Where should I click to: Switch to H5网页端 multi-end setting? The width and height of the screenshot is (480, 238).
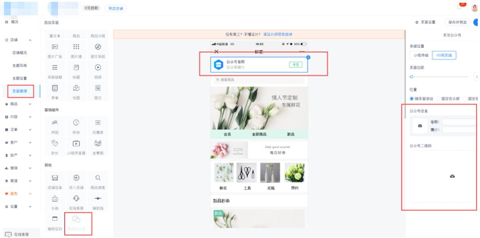tap(444, 55)
